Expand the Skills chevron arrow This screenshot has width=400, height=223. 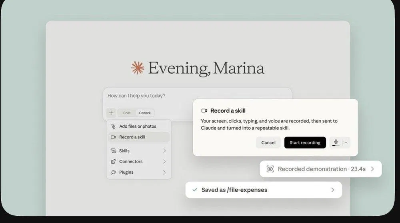pyautogui.click(x=164, y=151)
